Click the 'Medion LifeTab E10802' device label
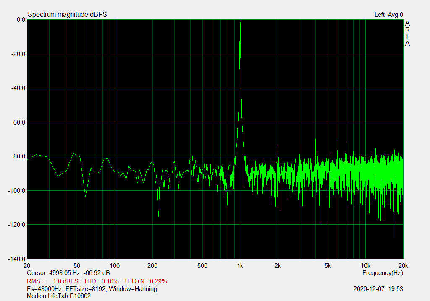 pos(59,296)
